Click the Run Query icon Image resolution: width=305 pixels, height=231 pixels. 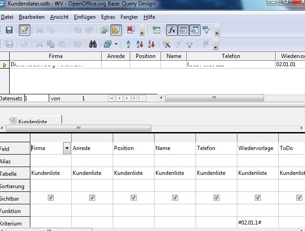pos(104,30)
